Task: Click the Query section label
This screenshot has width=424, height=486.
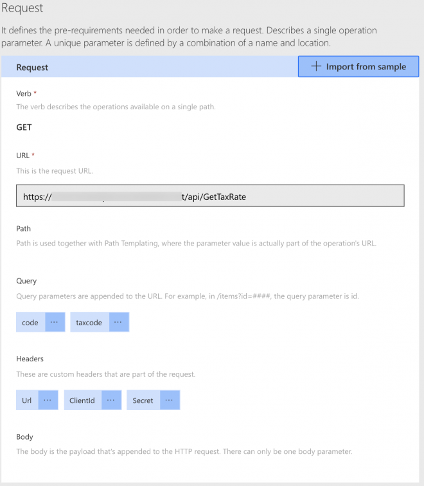Action: [26, 281]
